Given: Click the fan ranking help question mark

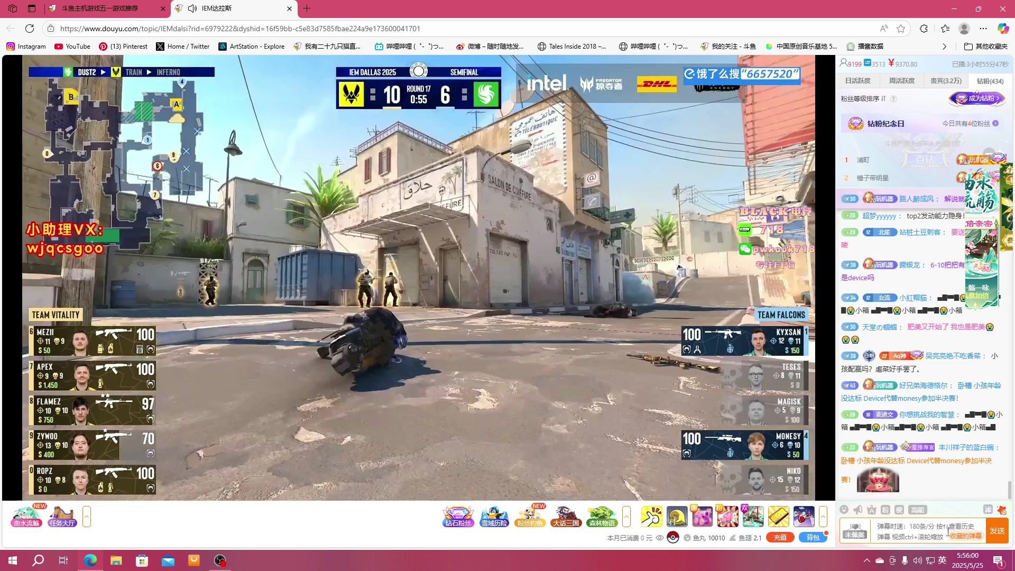Looking at the screenshot, I should (893, 99).
